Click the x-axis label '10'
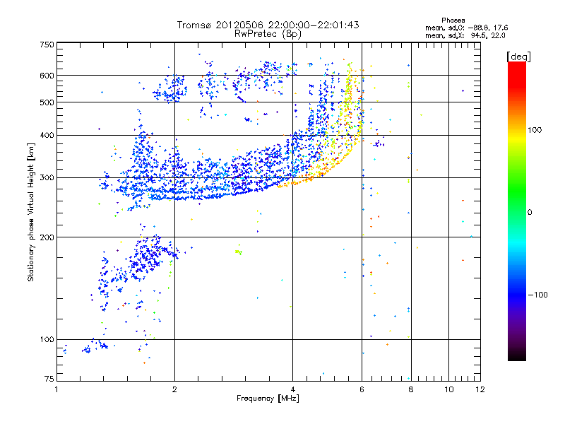The height and width of the screenshot is (424, 565). click(449, 389)
